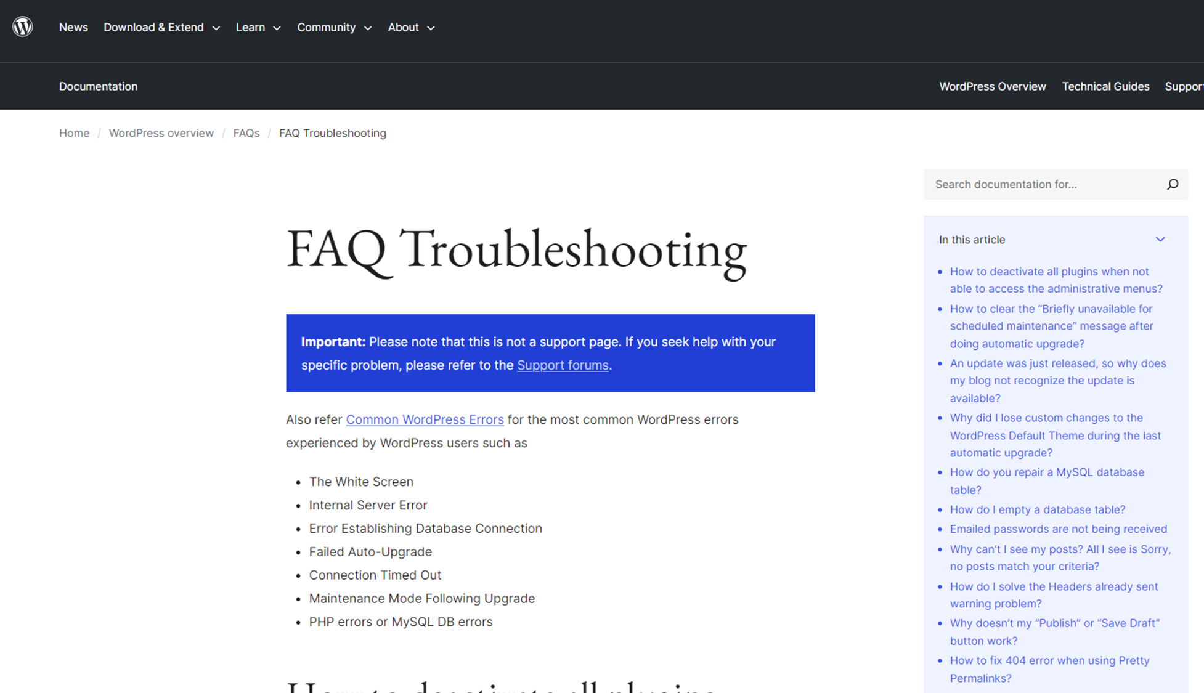The height and width of the screenshot is (693, 1204).
Task: Open Common WordPress Errors link
Action: pos(425,419)
